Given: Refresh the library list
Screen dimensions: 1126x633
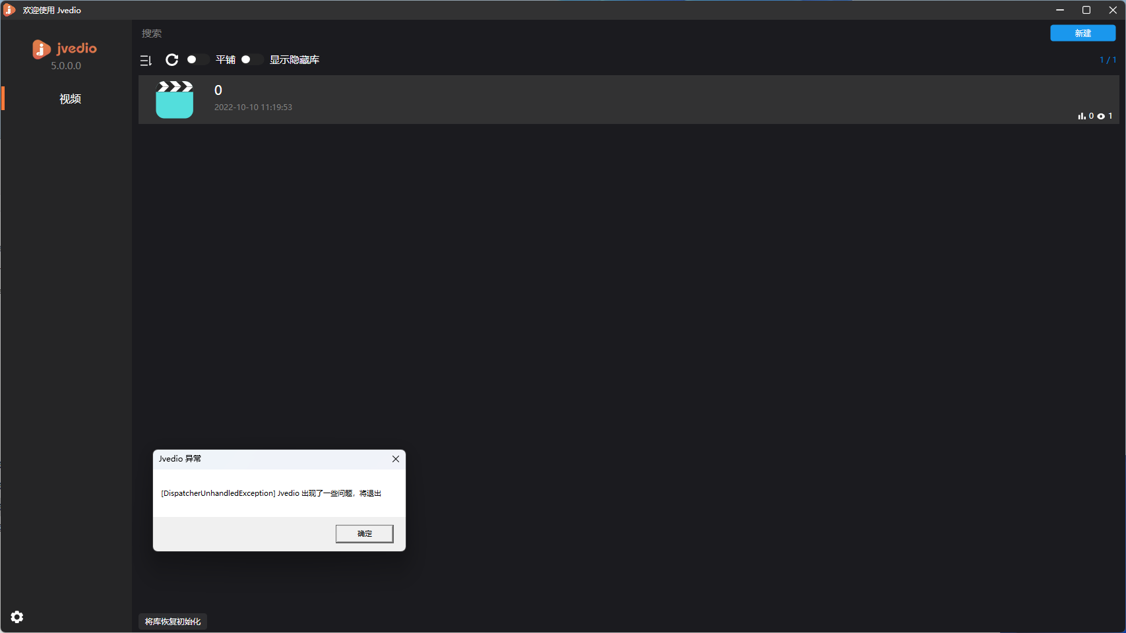Looking at the screenshot, I should coord(172,59).
